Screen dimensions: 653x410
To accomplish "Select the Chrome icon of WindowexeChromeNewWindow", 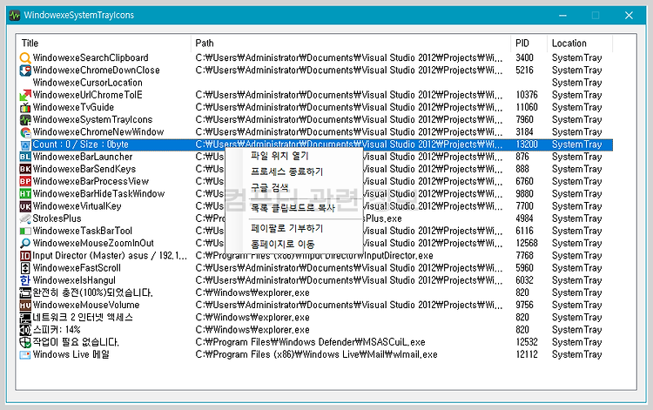I will [25, 132].
